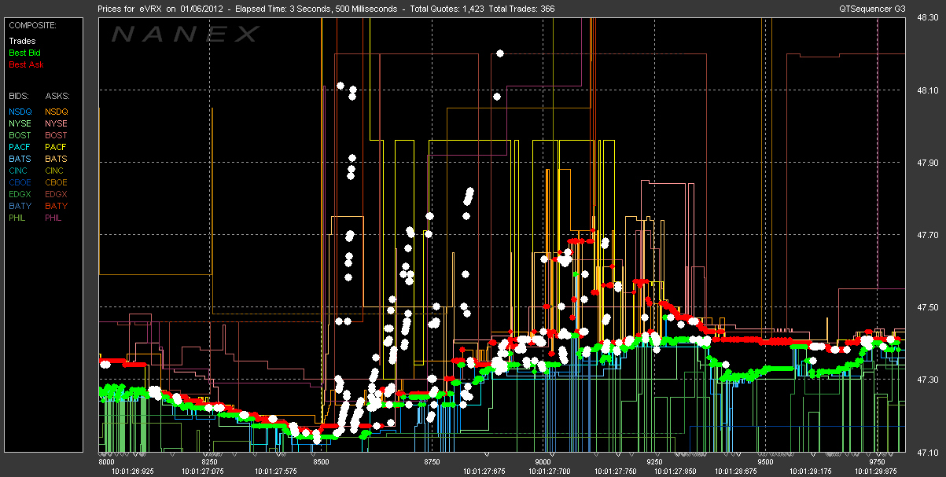Click the 8000 sequence axis label
Image resolution: width=946 pixels, height=477 pixels.
pos(107,462)
